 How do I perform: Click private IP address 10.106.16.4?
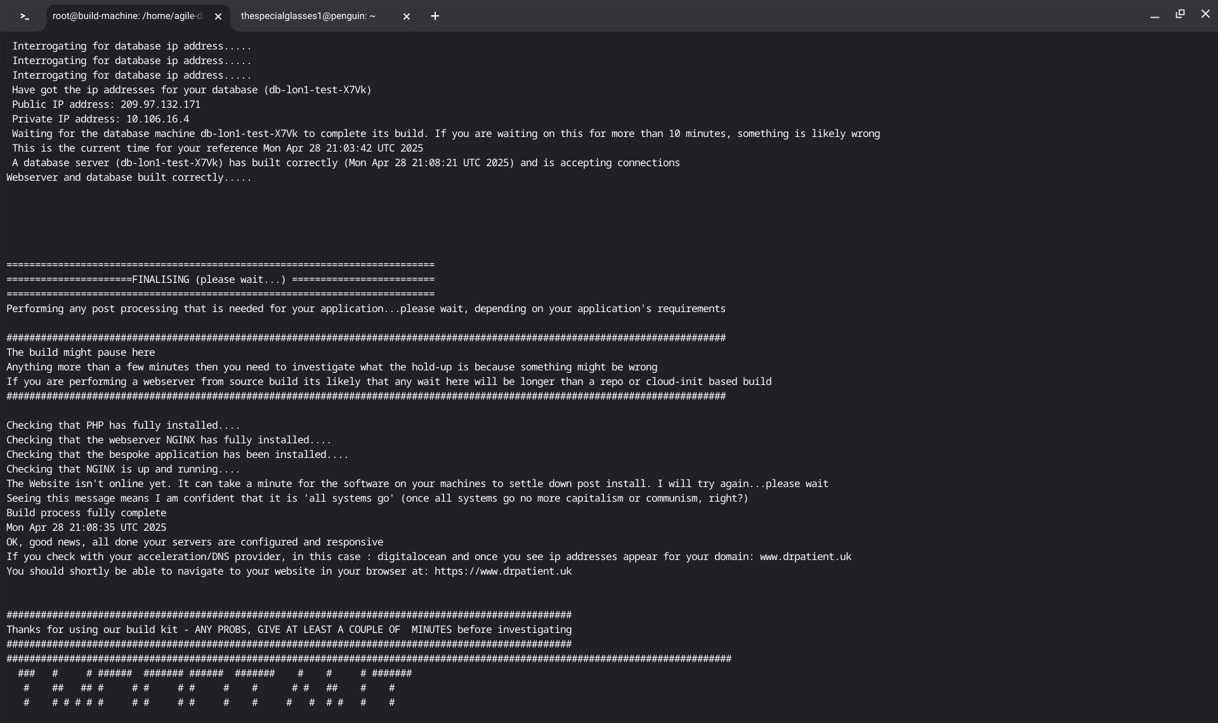point(157,119)
